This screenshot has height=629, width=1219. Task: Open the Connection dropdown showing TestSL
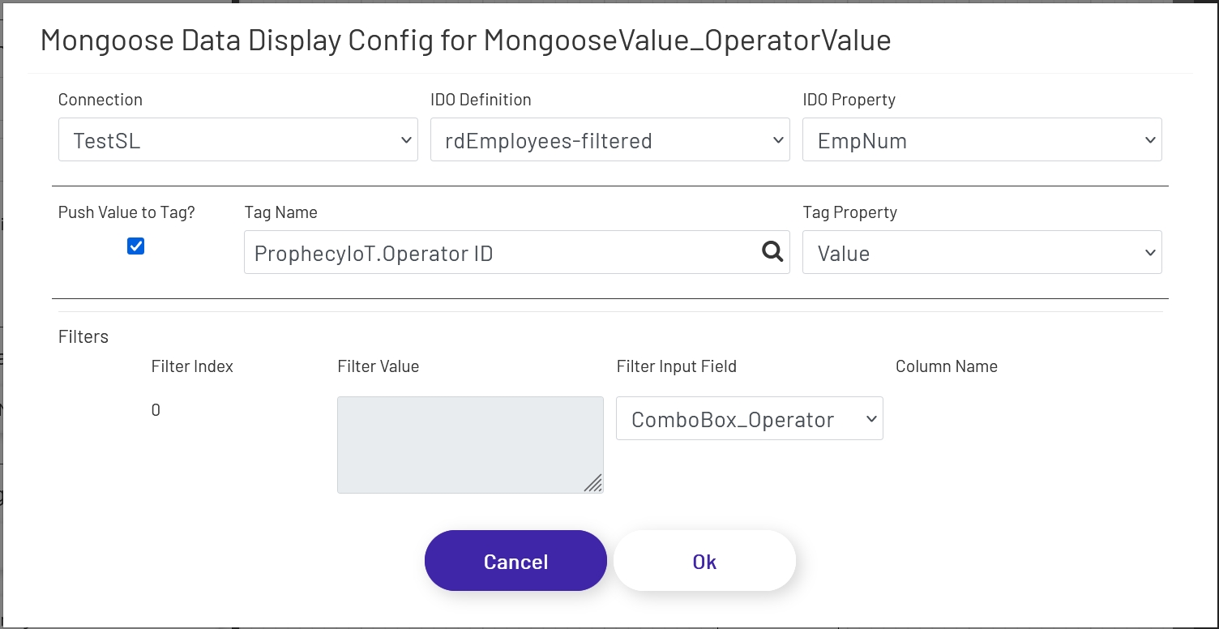tap(238, 139)
